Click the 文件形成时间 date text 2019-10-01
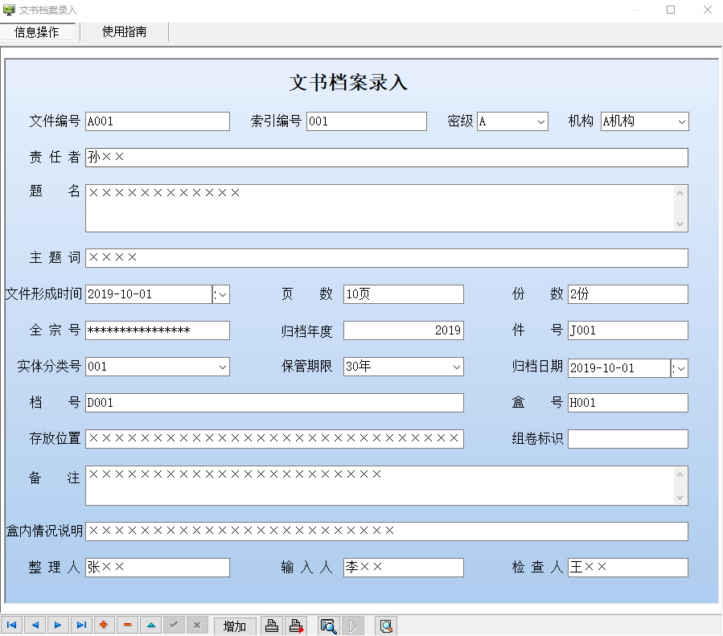The height and width of the screenshot is (636, 723). coord(120,294)
